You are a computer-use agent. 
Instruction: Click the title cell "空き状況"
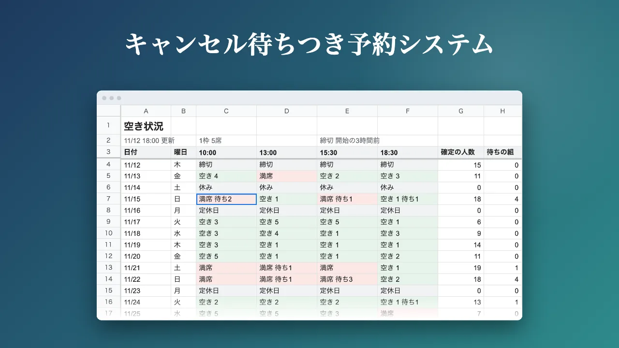coord(146,126)
